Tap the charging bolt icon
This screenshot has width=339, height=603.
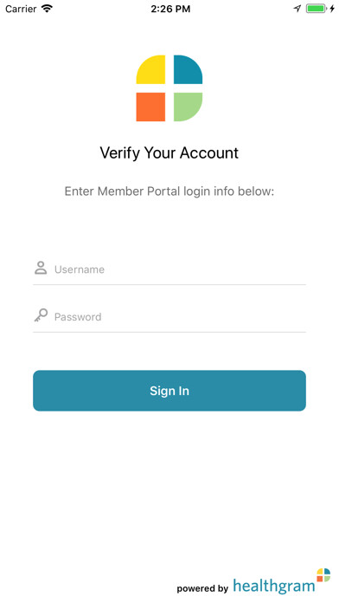[332, 9]
